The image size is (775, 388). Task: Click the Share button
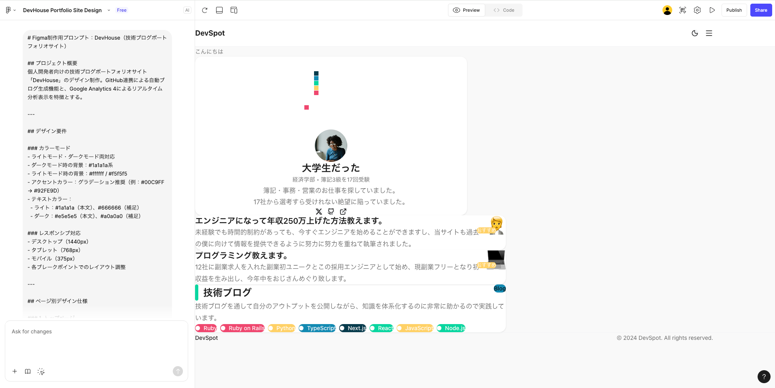pos(761,10)
